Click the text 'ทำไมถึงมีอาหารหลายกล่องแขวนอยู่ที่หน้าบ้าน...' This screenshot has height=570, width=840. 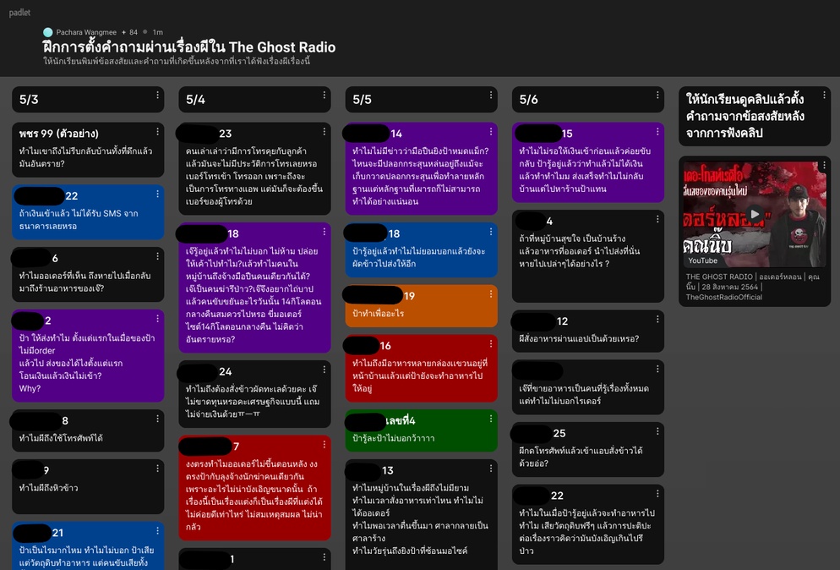pos(421,375)
